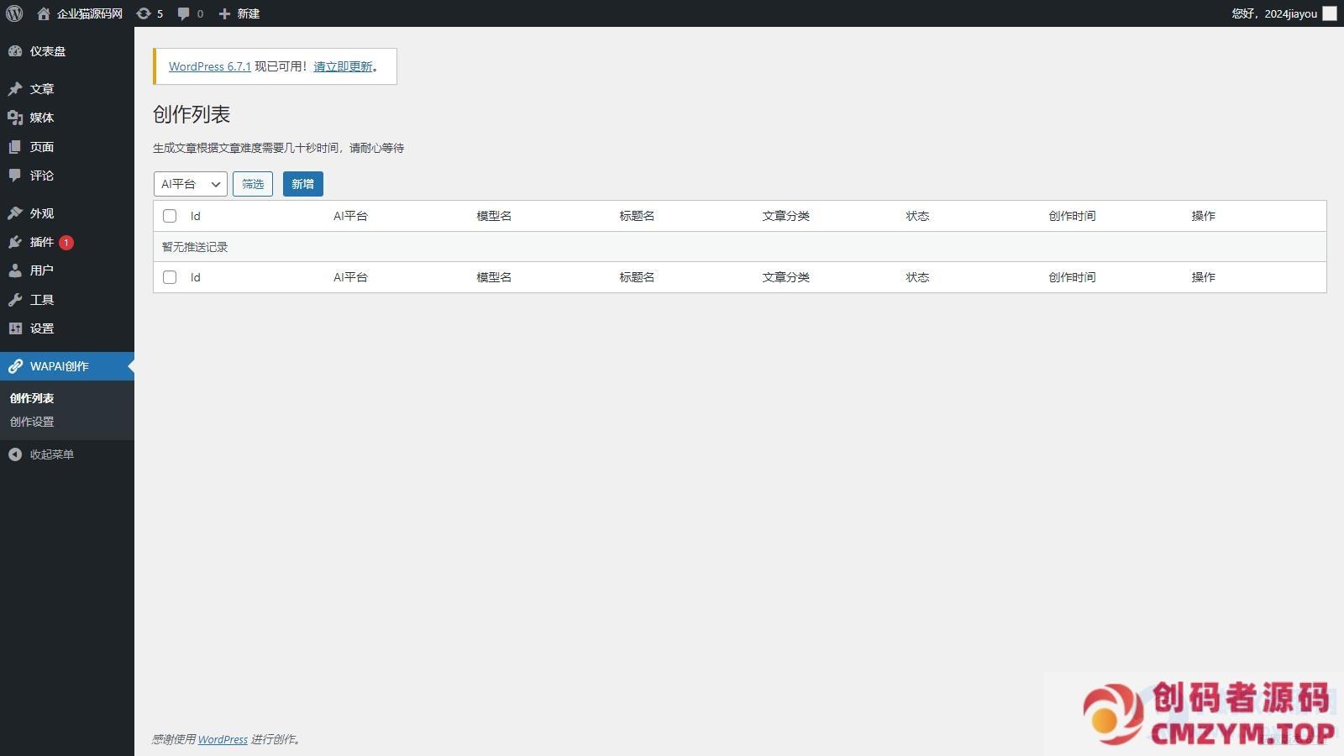Click the pushpin icon for 文章

(x=15, y=89)
